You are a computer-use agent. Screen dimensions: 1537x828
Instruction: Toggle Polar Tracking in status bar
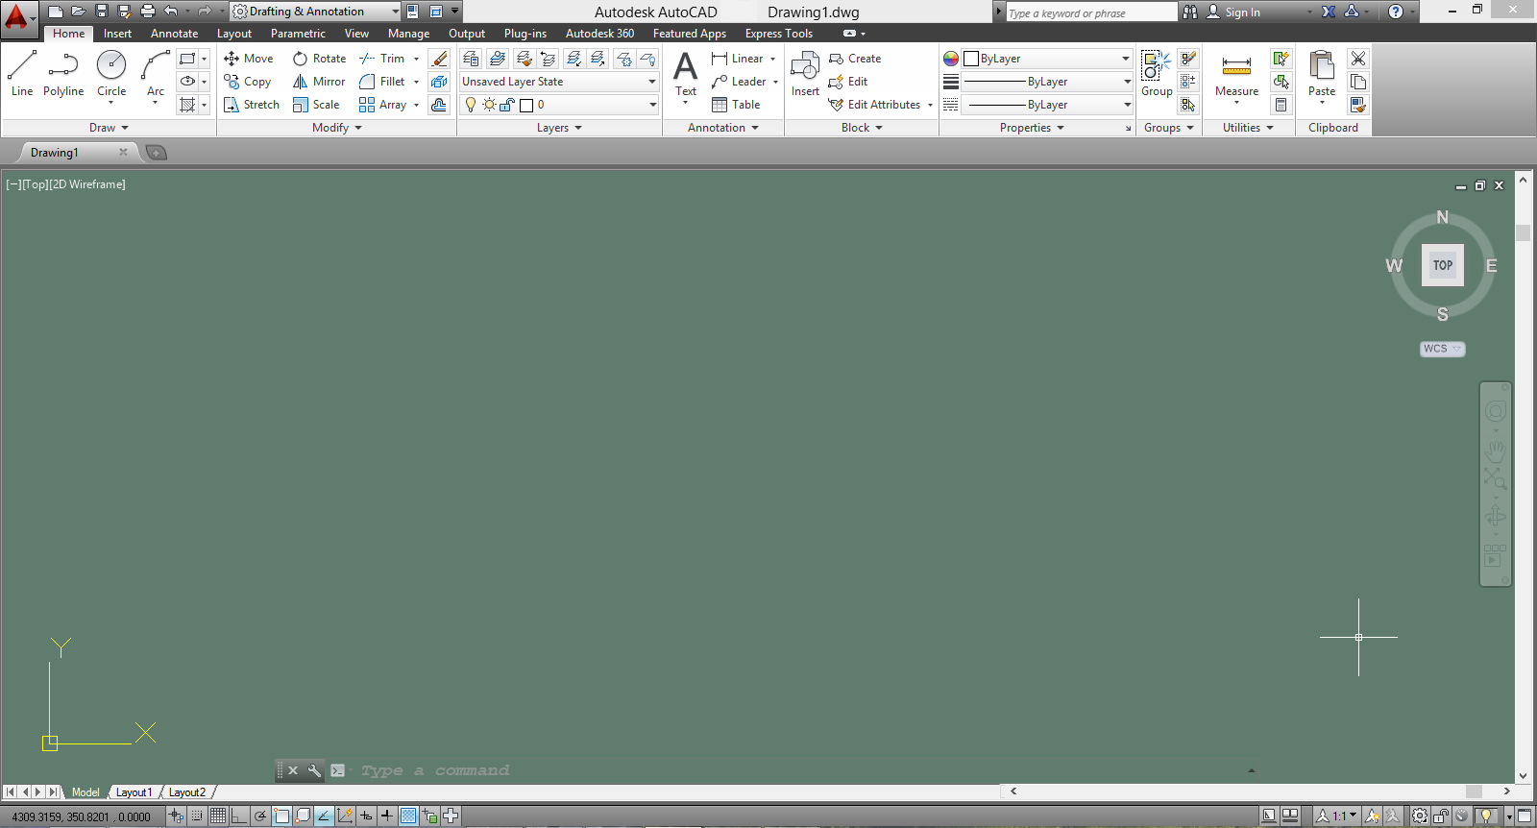[260, 816]
